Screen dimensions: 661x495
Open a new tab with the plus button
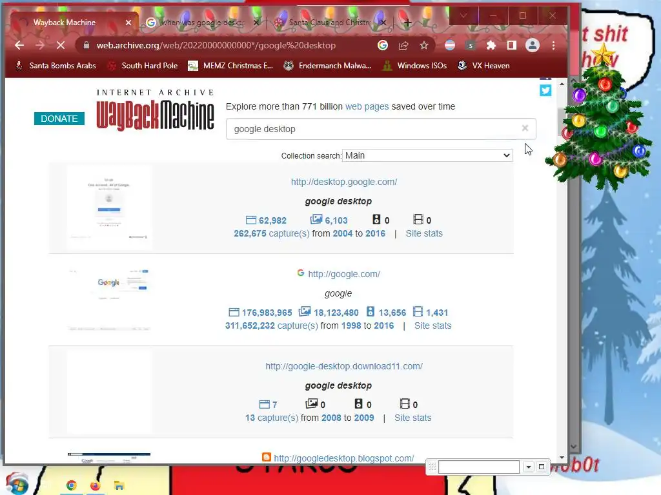coord(407,23)
